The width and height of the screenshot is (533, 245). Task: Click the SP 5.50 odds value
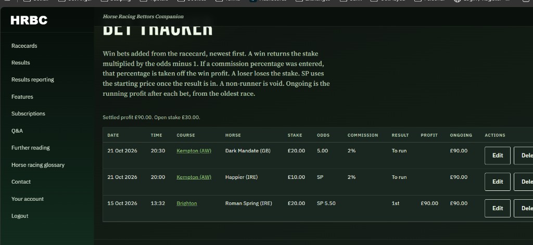[x=326, y=203]
